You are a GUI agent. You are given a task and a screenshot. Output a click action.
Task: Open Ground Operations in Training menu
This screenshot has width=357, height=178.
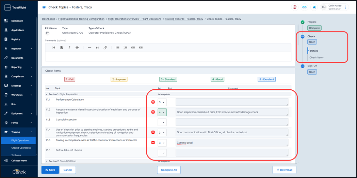tap(21, 148)
